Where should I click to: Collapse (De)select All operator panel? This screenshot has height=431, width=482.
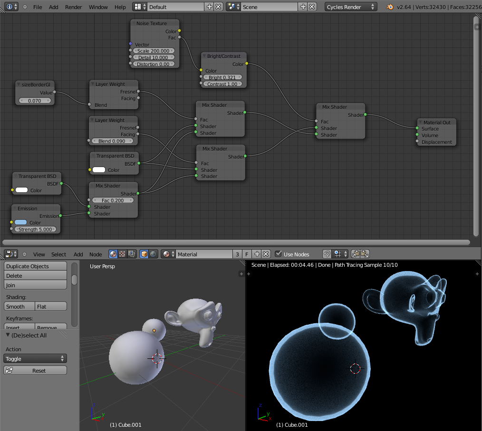pos(8,335)
